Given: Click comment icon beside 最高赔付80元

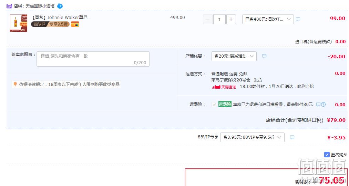Looking at the screenshot, I should coord(318,104).
